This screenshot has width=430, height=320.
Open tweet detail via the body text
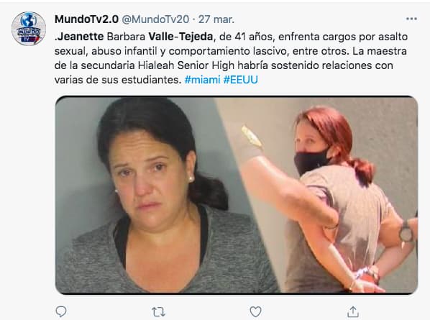[230, 58]
